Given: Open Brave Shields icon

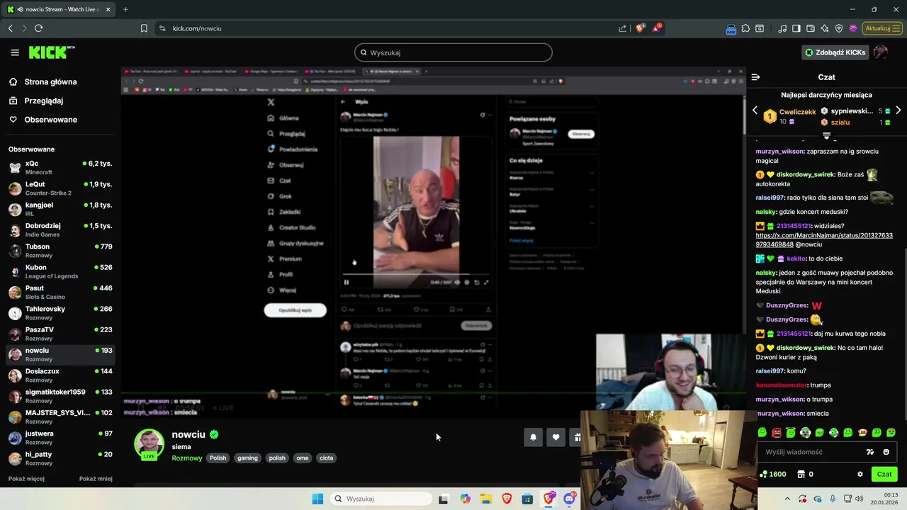Looking at the screenshot, I should point(640,28).
